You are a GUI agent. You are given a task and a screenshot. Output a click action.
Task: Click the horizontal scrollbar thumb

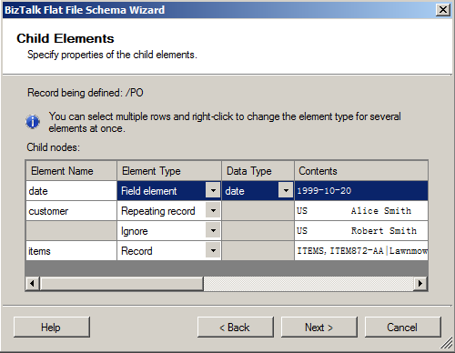(121, 284)
